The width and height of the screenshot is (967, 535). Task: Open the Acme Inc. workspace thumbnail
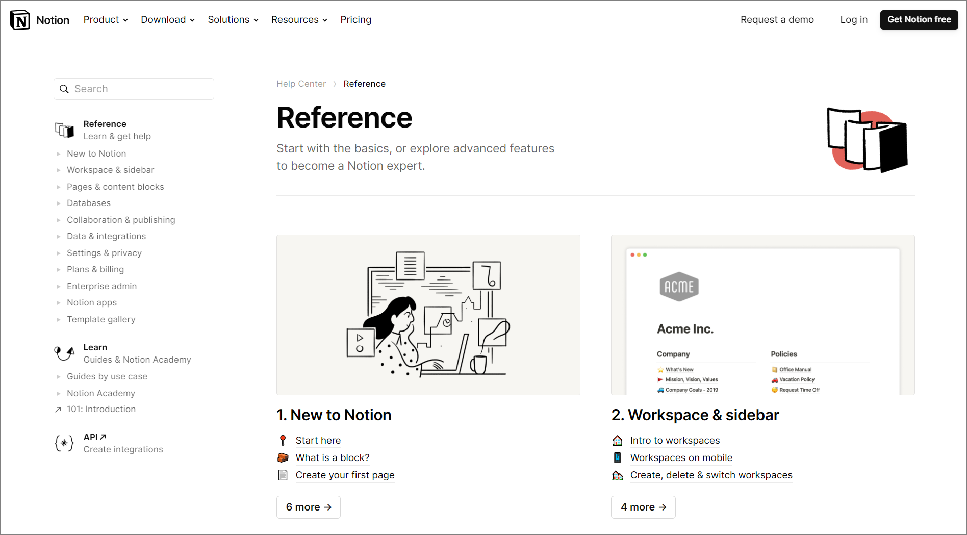[x=763, y=315]
